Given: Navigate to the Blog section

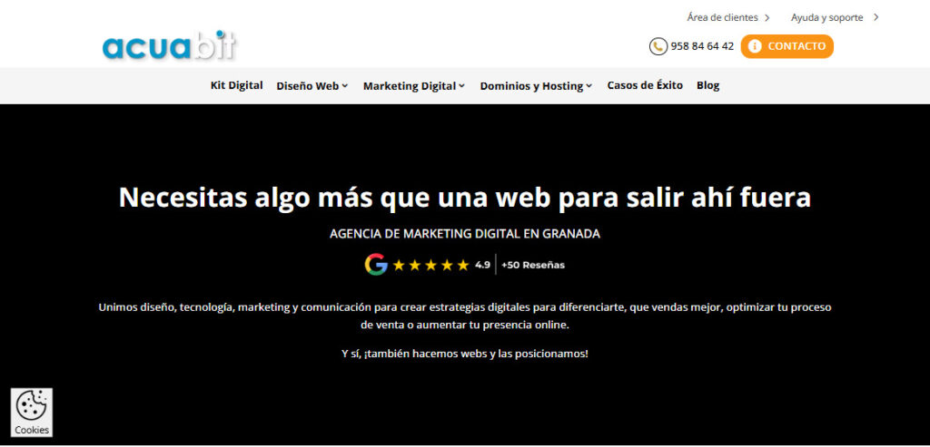Looking at the screenshot, I should point(707,85).
